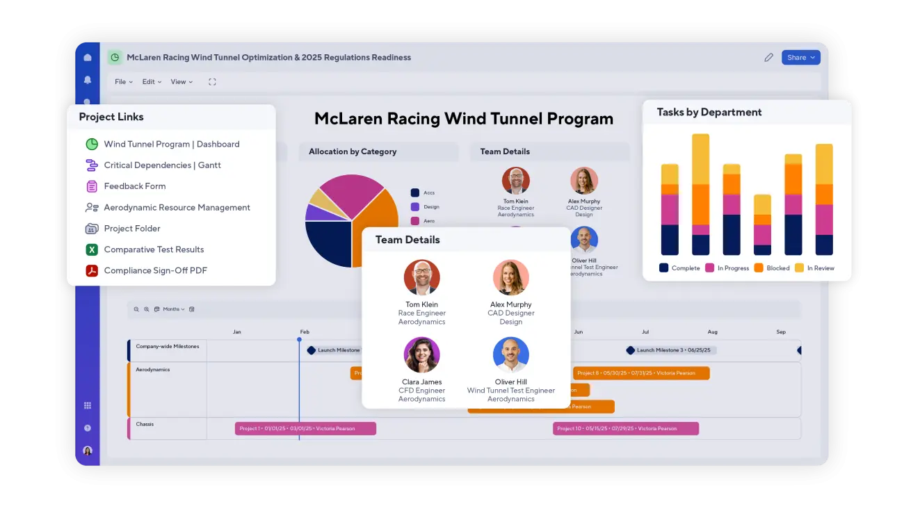Screen dimensions: 904x508
Task: Zoom out the Gantt timeline
Action: [136, 309]
